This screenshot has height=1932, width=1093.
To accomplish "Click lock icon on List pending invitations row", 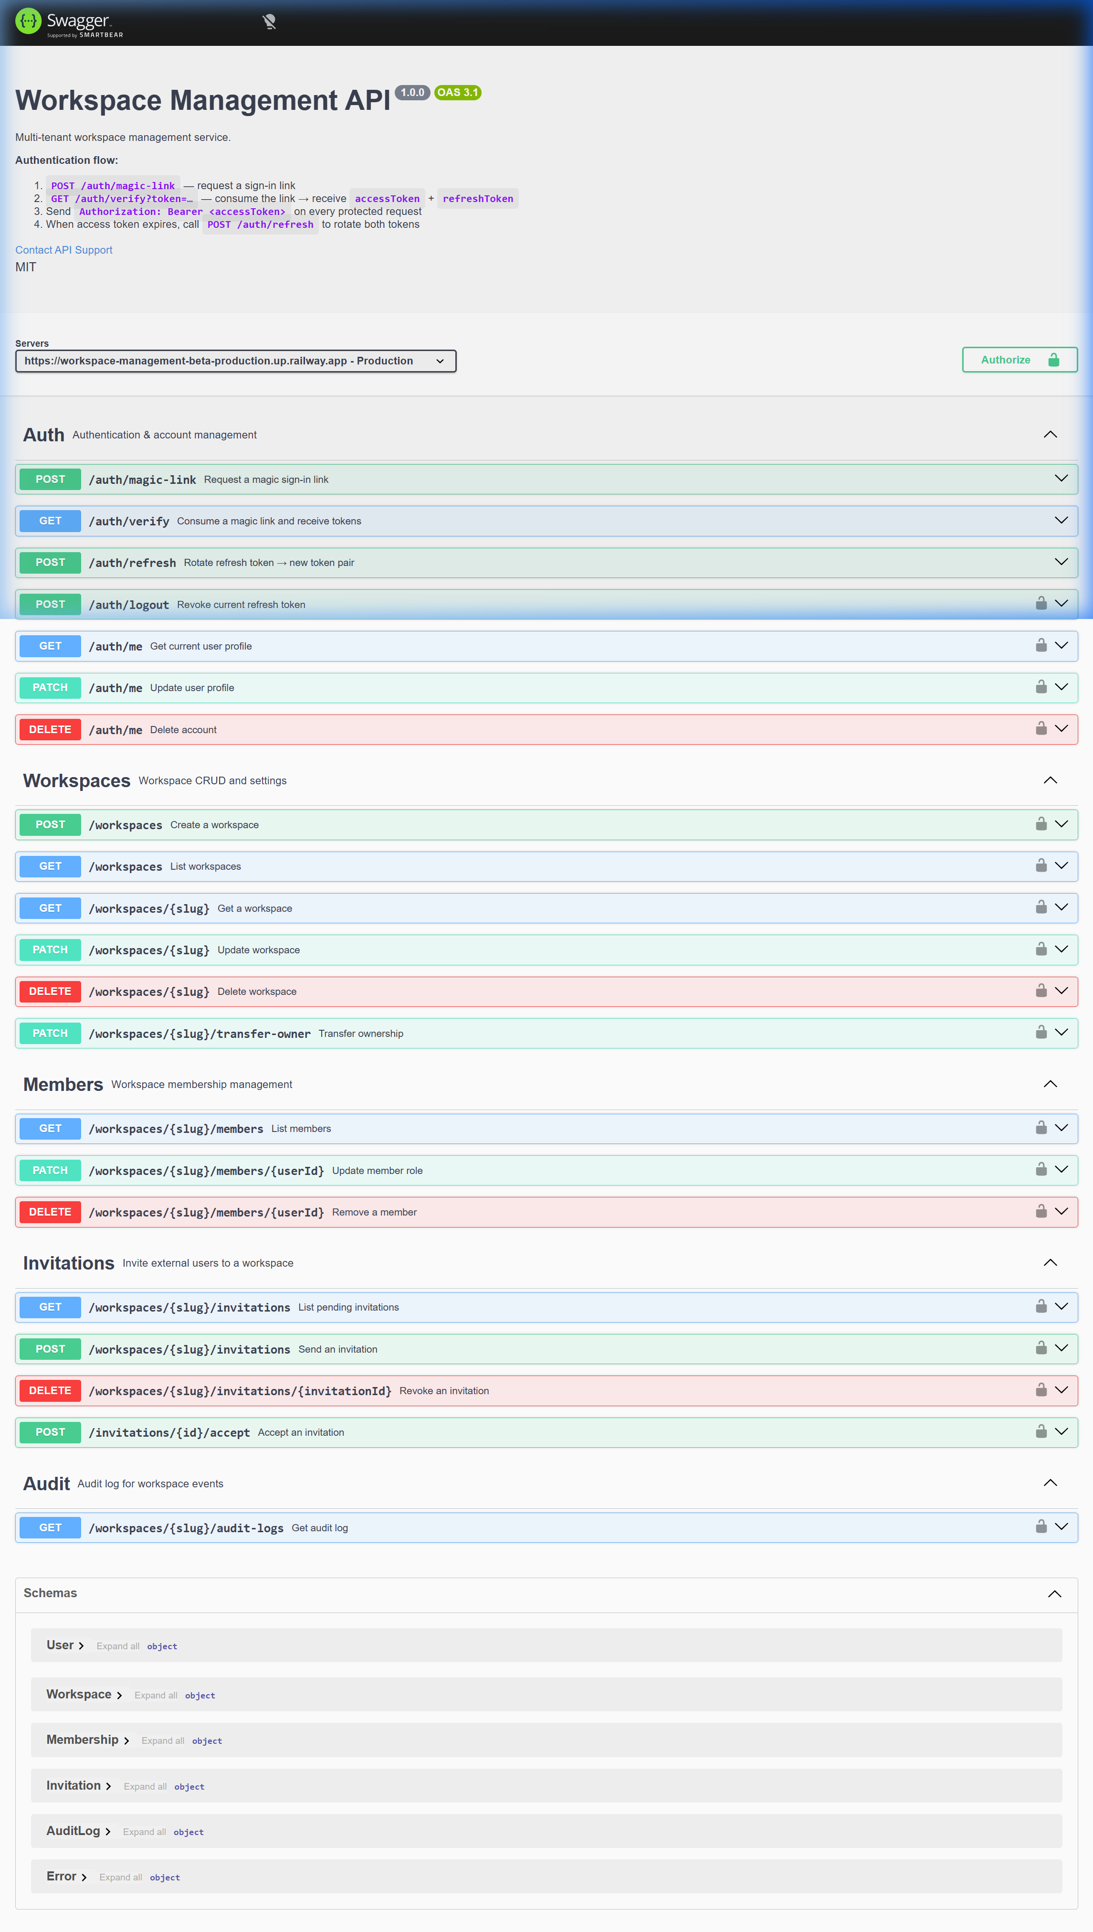I will click(1041, 1306).
